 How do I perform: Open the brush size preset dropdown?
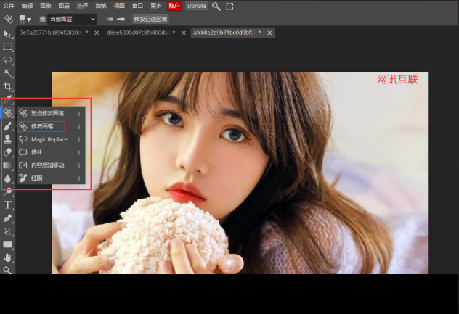26,19
